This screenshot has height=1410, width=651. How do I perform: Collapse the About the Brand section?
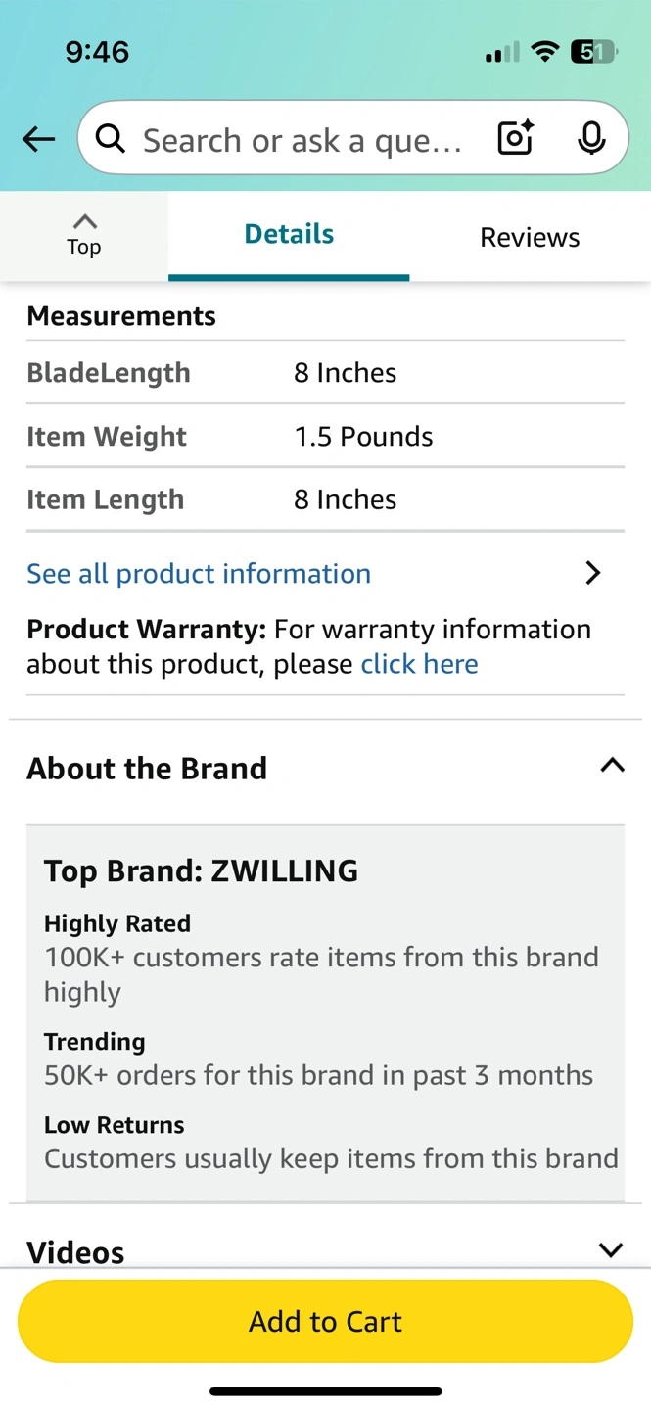click(x=612, y=765)
